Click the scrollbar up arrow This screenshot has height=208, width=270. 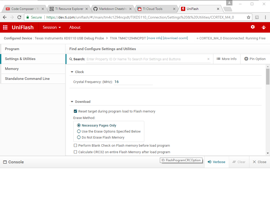[268, 67]
